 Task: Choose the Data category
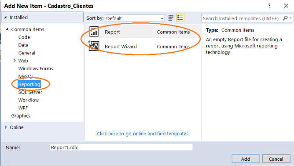23,45
